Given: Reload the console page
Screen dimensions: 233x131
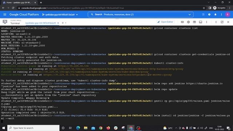Looking at the screenshot, I should [13, 8].
